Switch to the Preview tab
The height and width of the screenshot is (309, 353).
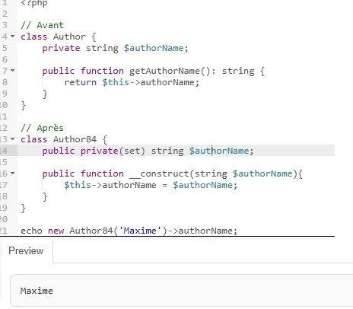click(x=26, y=250)
